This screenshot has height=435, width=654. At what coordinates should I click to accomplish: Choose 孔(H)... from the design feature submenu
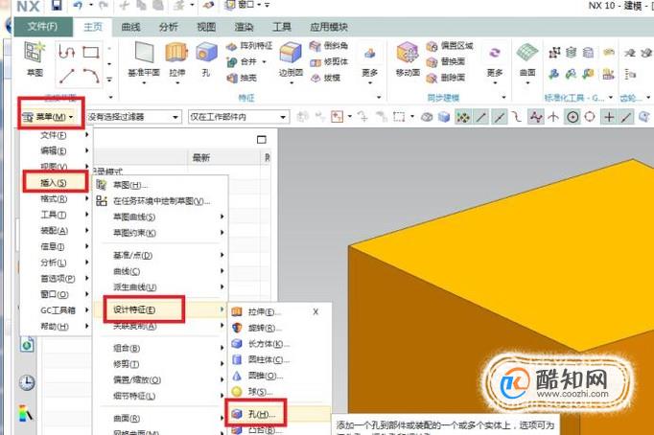pyautogui.click(x=279, y=414)
